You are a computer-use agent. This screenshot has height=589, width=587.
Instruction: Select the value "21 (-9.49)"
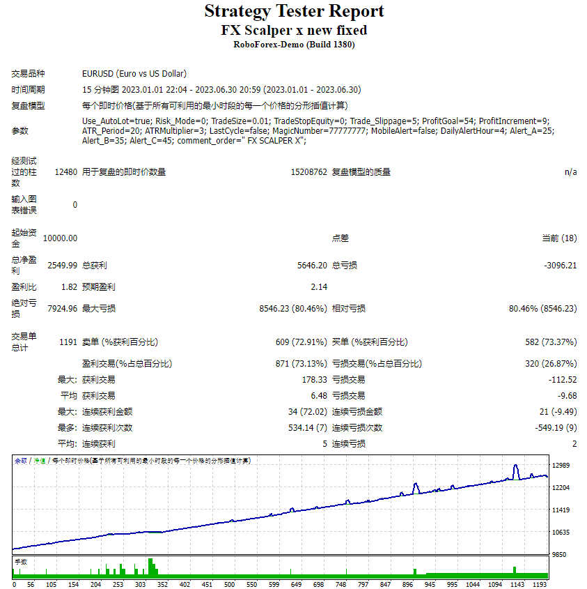[558, 412]
